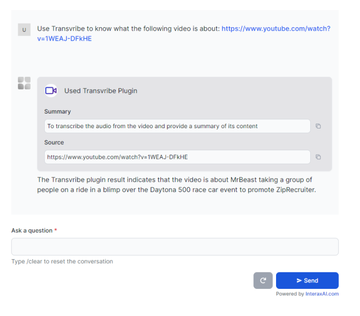The image size is (360, 316).
Task: Click the user's Use Transvribe prompt text
Action: (x=128, y=29)
